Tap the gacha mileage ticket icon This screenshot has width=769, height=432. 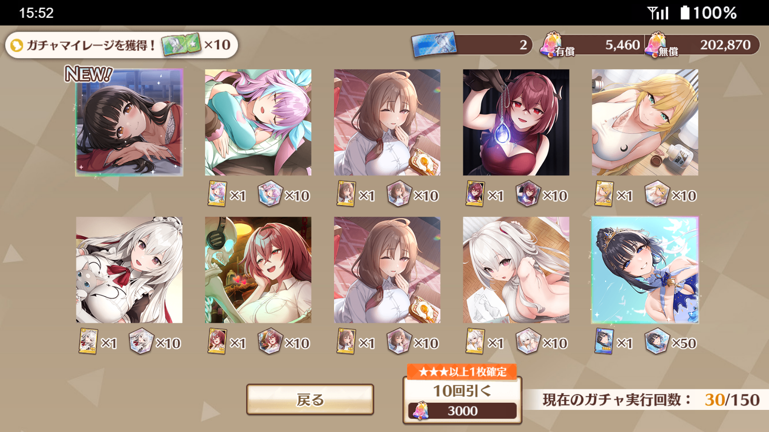coord(181,45)
